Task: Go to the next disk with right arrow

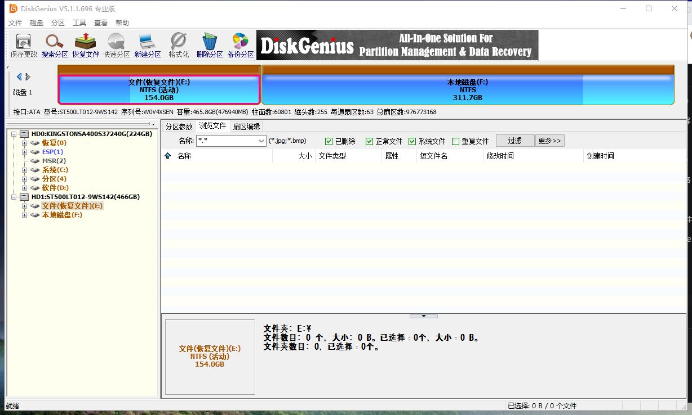Action: pyautogui.click(x=28, y=77)
